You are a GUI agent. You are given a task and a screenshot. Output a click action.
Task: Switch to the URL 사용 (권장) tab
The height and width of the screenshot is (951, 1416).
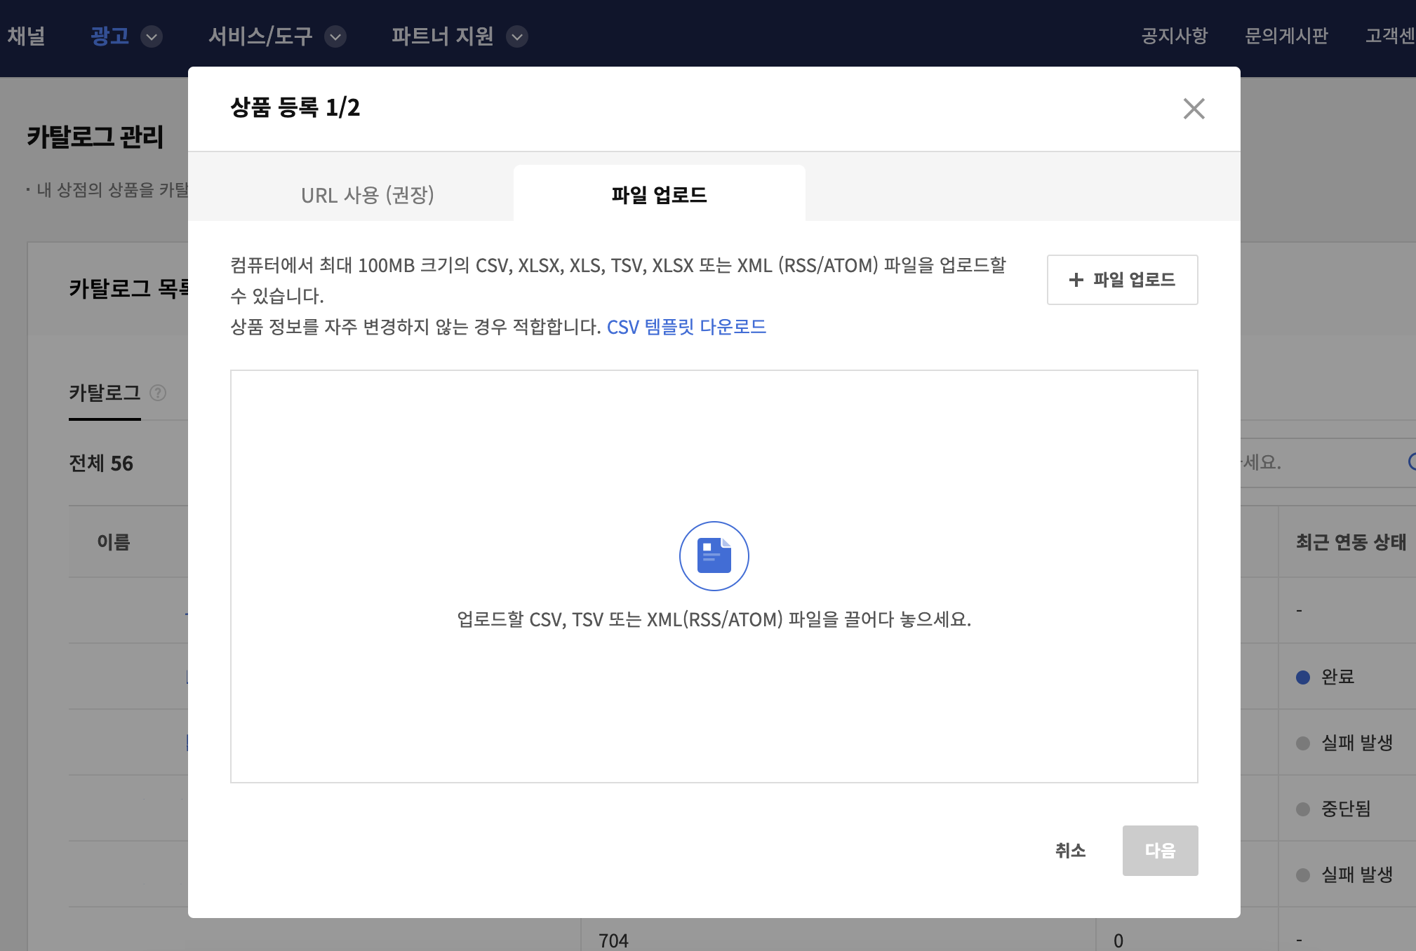click(367, 194)
